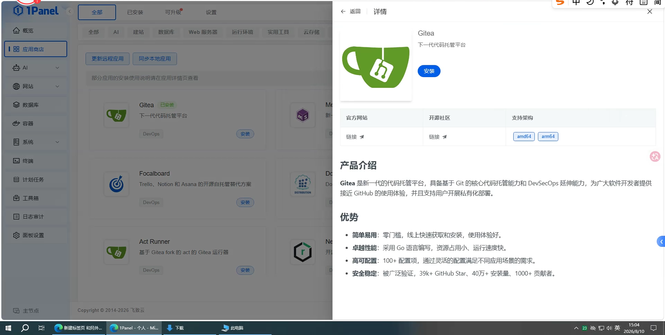Filter apps by 全部 category
This screenshot has height=335, width=665.
click(93, 32)
